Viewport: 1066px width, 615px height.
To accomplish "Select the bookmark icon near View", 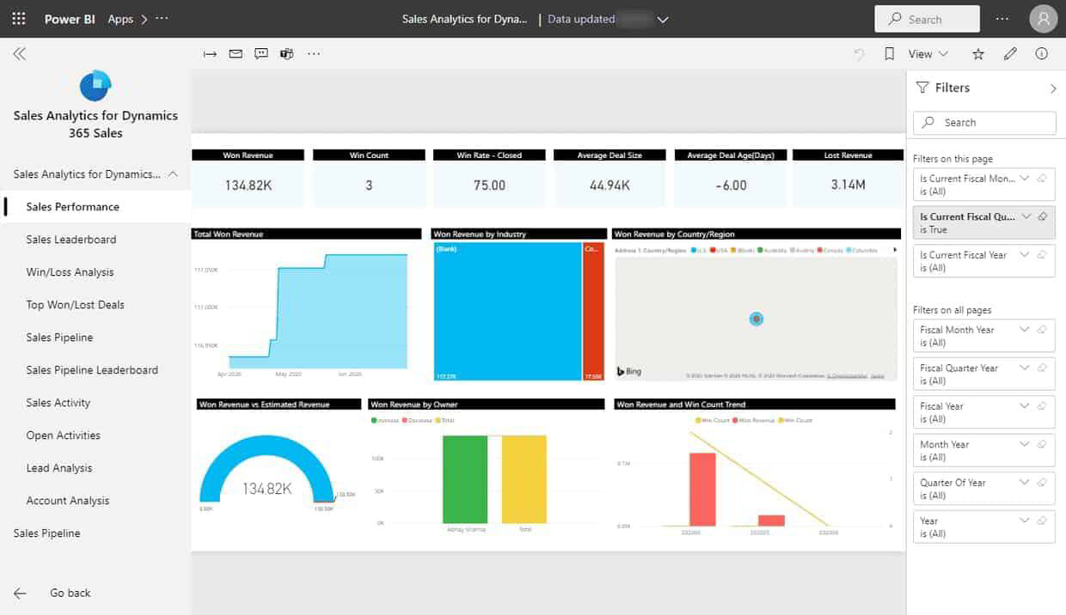I will click(891, 53).
